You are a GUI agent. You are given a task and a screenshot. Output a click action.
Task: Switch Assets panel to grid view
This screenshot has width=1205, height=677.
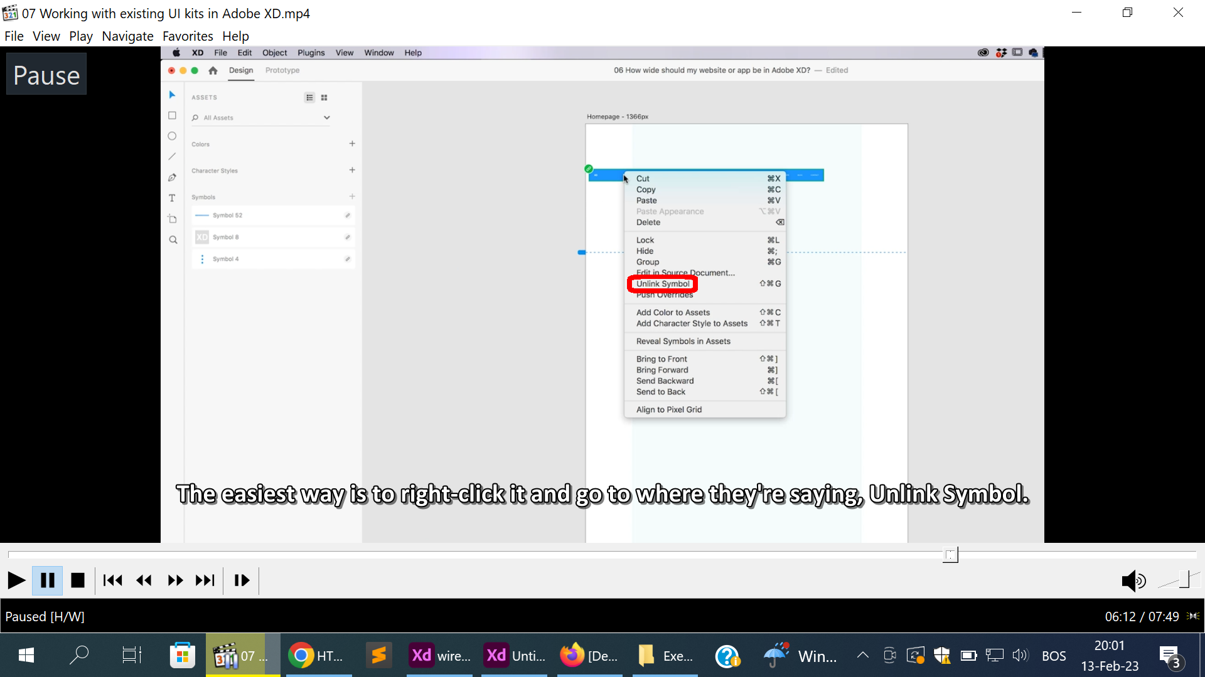click(x=324, y=97)
